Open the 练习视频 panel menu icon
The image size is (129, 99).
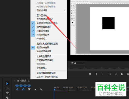[x=29, y=81]
